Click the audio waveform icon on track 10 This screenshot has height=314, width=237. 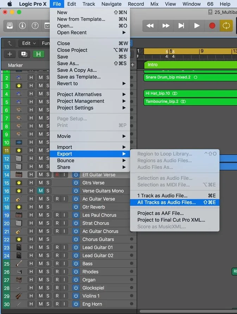coord(19,142)
